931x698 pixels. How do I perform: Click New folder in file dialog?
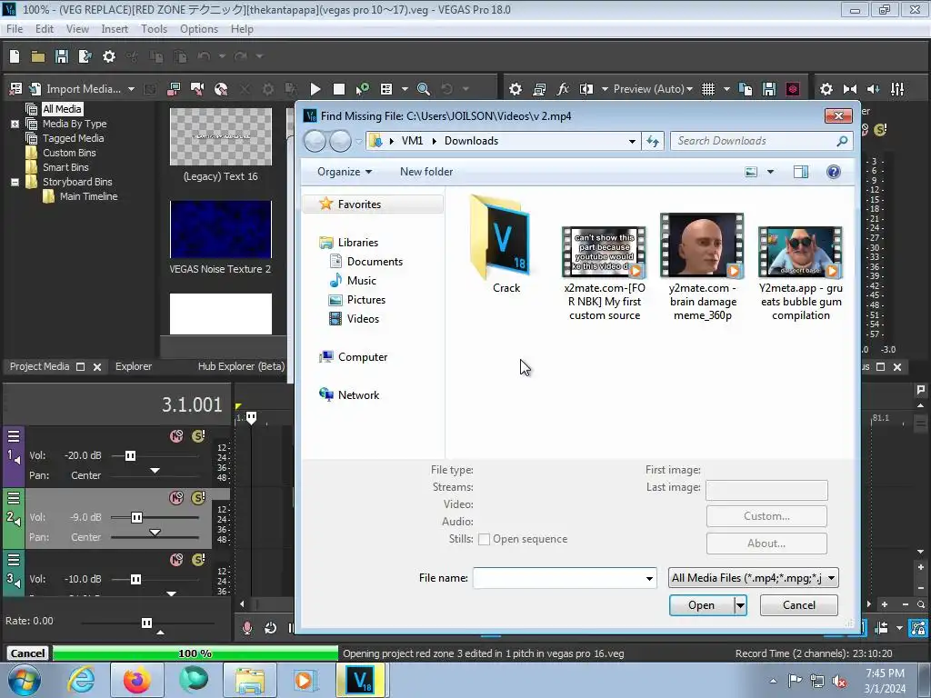(426, 172)
